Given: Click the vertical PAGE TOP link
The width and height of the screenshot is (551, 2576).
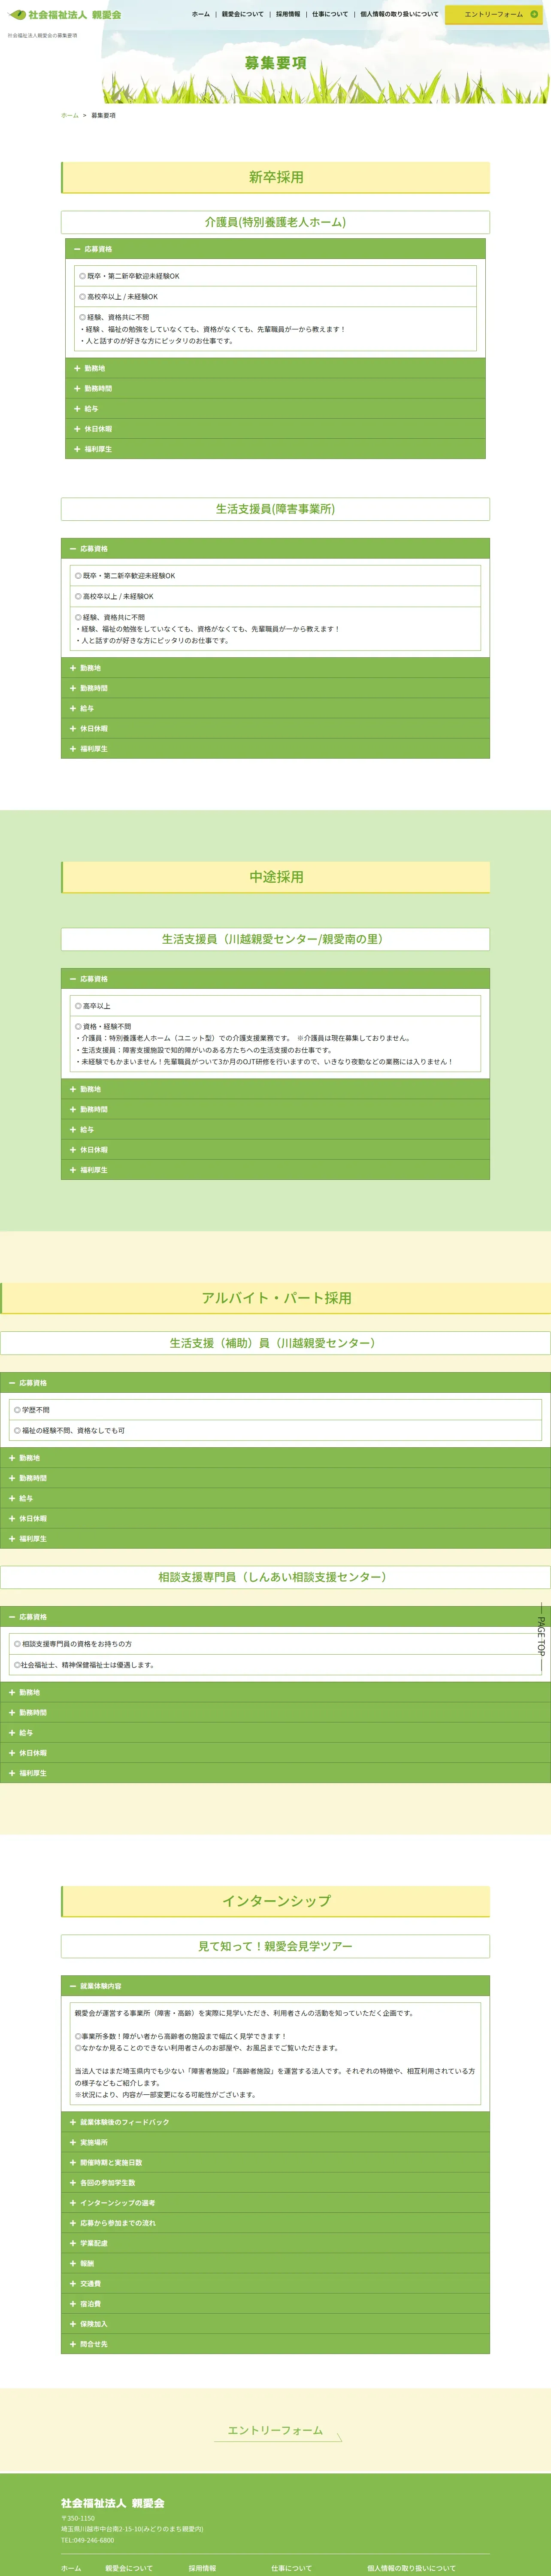Looking at the screenshot, I should coord(541,1636).
